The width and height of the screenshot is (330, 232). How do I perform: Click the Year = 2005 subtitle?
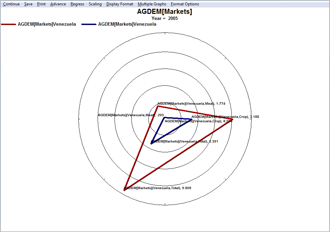point(164,19)
